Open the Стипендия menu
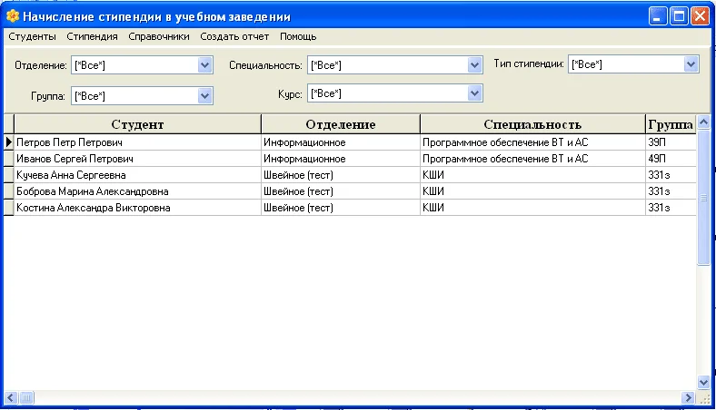 [92, 37]
